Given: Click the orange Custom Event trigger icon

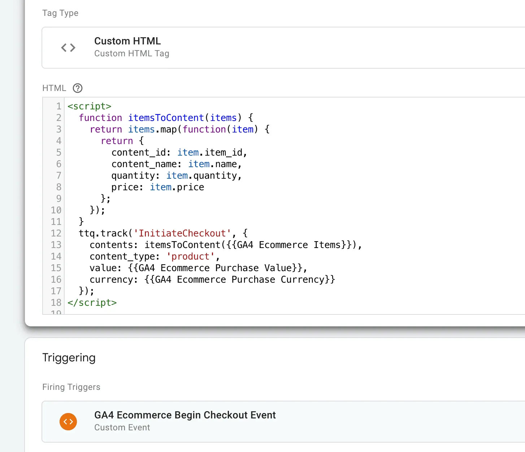Looking at the screenshot, I should point(68,422).
